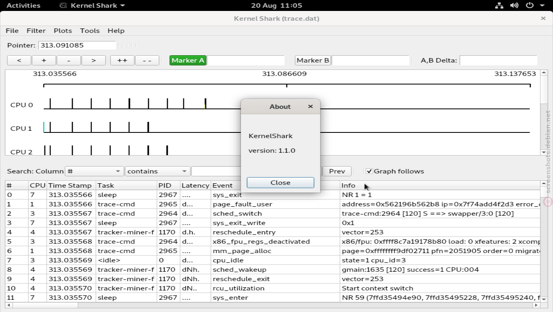Click the A,B Delta field
Viewport: 553px width, 312px height.
coord(498,60)
